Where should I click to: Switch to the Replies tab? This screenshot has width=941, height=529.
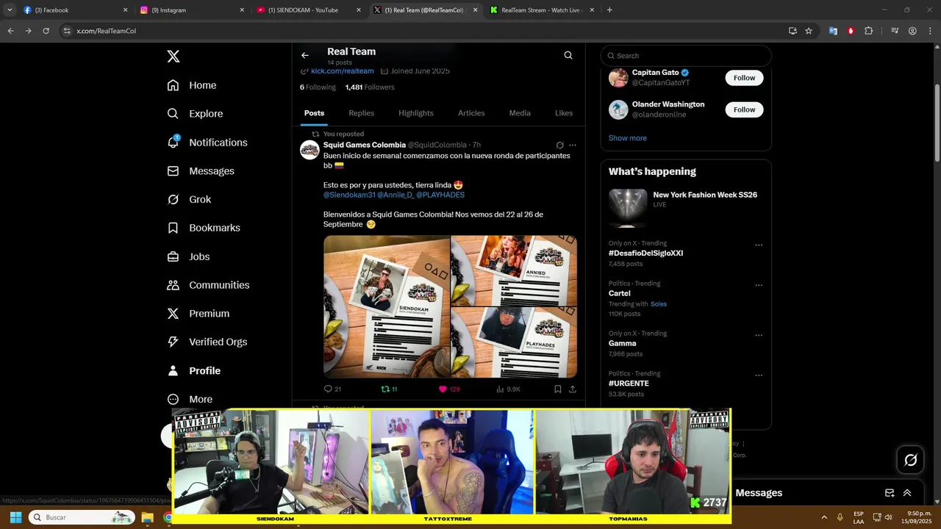pyautogui.click(x=361, y=113)
